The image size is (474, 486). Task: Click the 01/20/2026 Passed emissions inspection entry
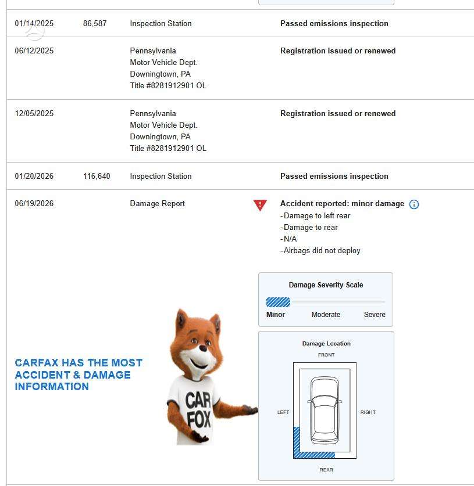pos(240,176)
